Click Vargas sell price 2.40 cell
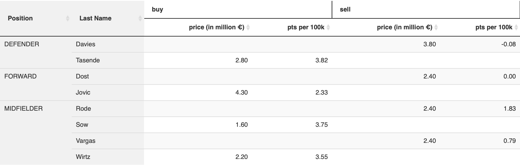This screenshot has width=520, height=165. [429, 141]
